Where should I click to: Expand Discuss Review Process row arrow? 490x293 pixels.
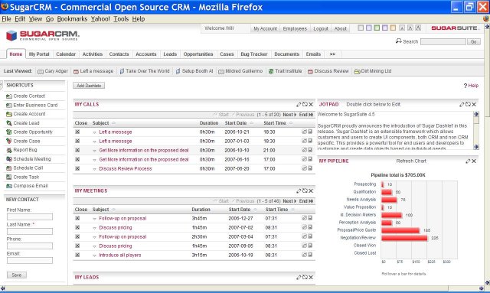(x=94, y=169)
